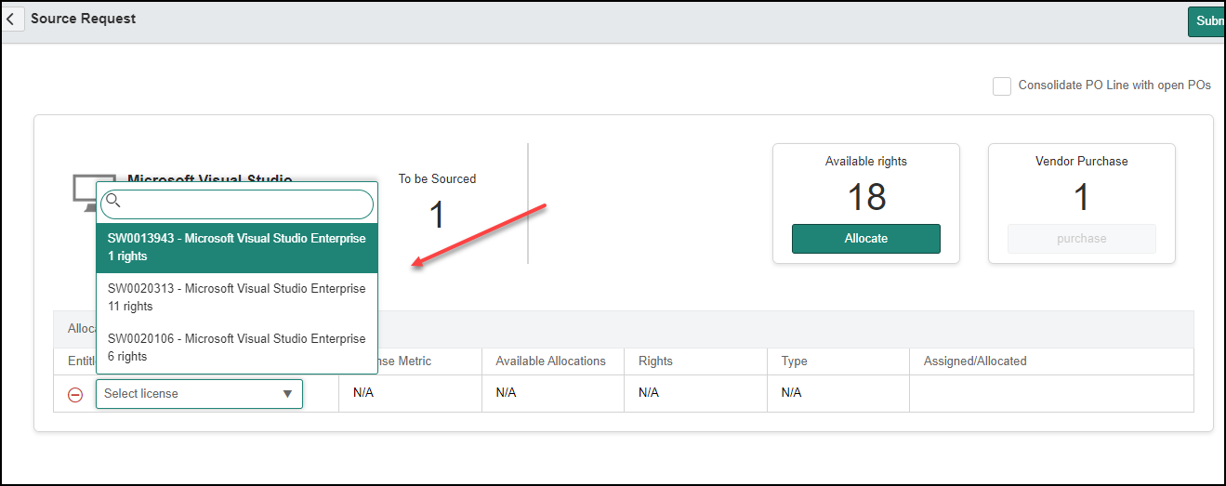Click N/A under the Rights column

tap(649, 393)
